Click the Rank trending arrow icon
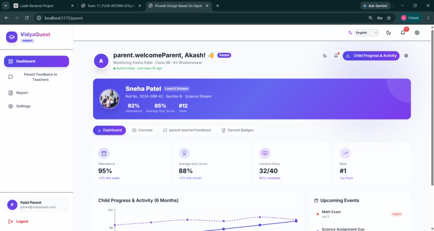This screenshot has height=231, width=434. (345, 153)
